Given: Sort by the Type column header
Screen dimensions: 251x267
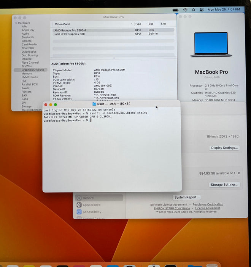Looking at the screenshot, I should [x=138, y=24].
